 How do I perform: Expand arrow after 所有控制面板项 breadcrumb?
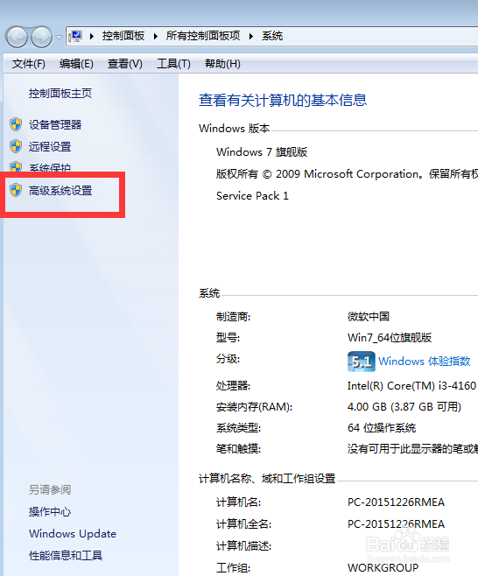click(251, 36)
